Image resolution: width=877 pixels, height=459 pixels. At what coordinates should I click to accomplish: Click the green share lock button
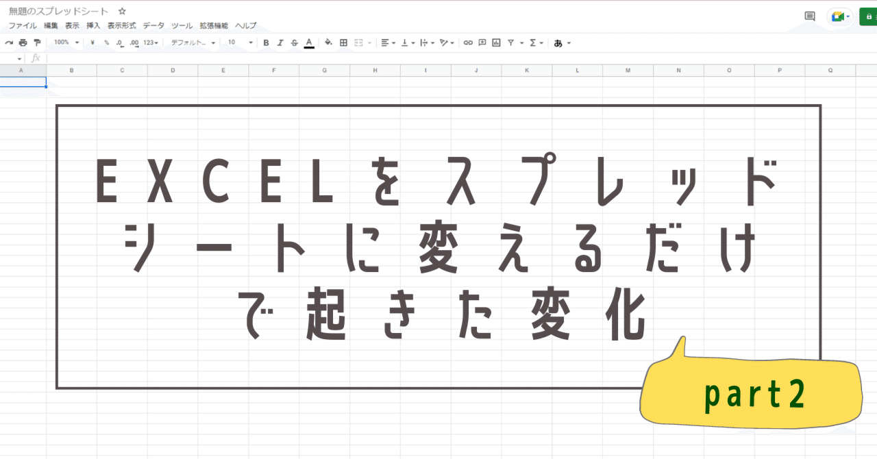(x=868, y=16)
